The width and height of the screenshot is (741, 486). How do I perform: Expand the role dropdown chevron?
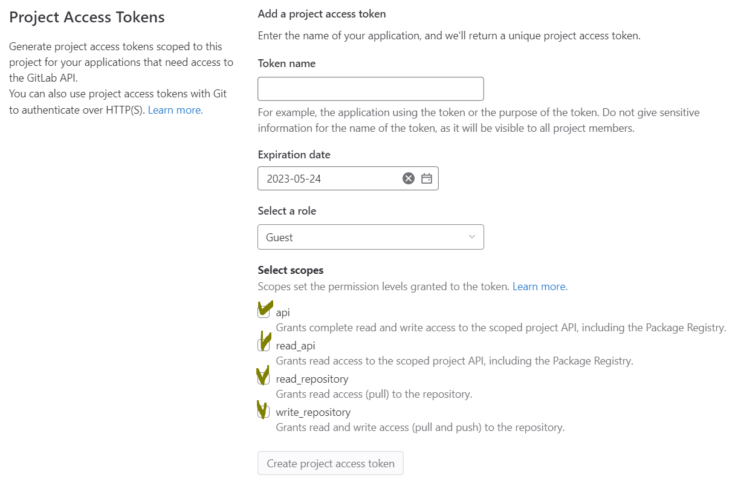(472, 237)
